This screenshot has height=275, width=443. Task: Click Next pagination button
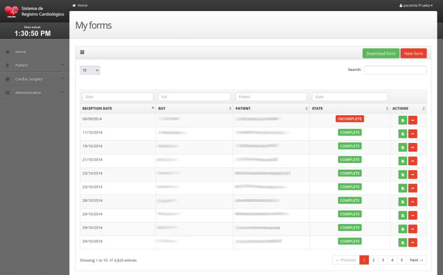[x=416, y=260]
